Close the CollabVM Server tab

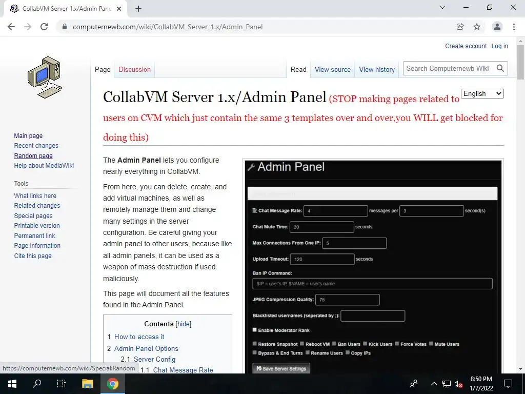pyautogui.click(x=119, y=9)
